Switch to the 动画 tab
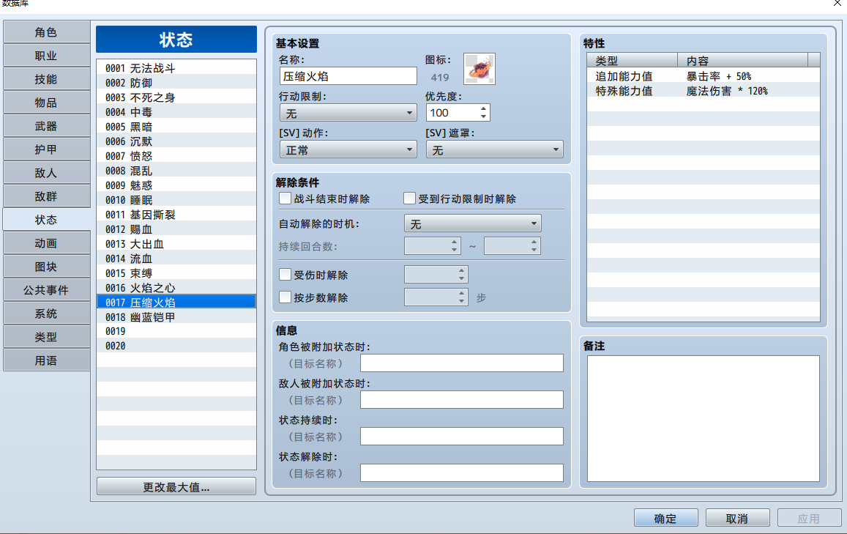The image size is (847, 534). (x=46, y=243)
